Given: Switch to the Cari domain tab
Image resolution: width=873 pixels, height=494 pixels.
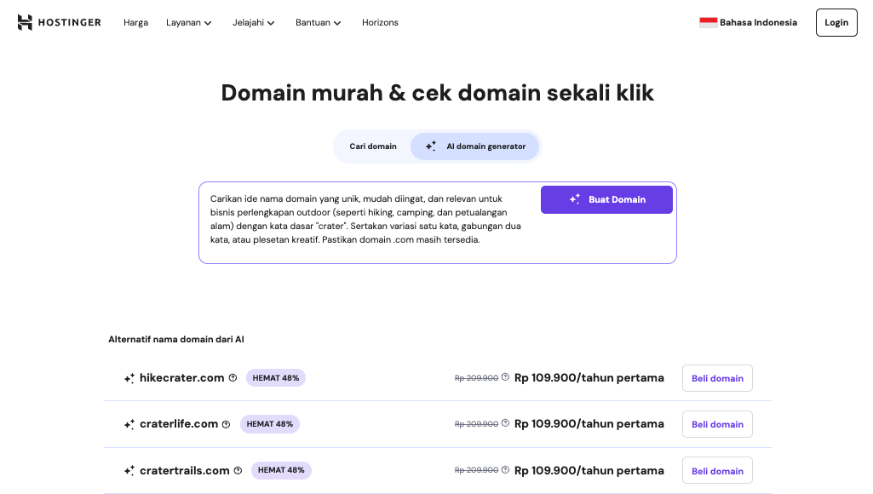Looking at the screenshot, I should [x=373, y=146].
